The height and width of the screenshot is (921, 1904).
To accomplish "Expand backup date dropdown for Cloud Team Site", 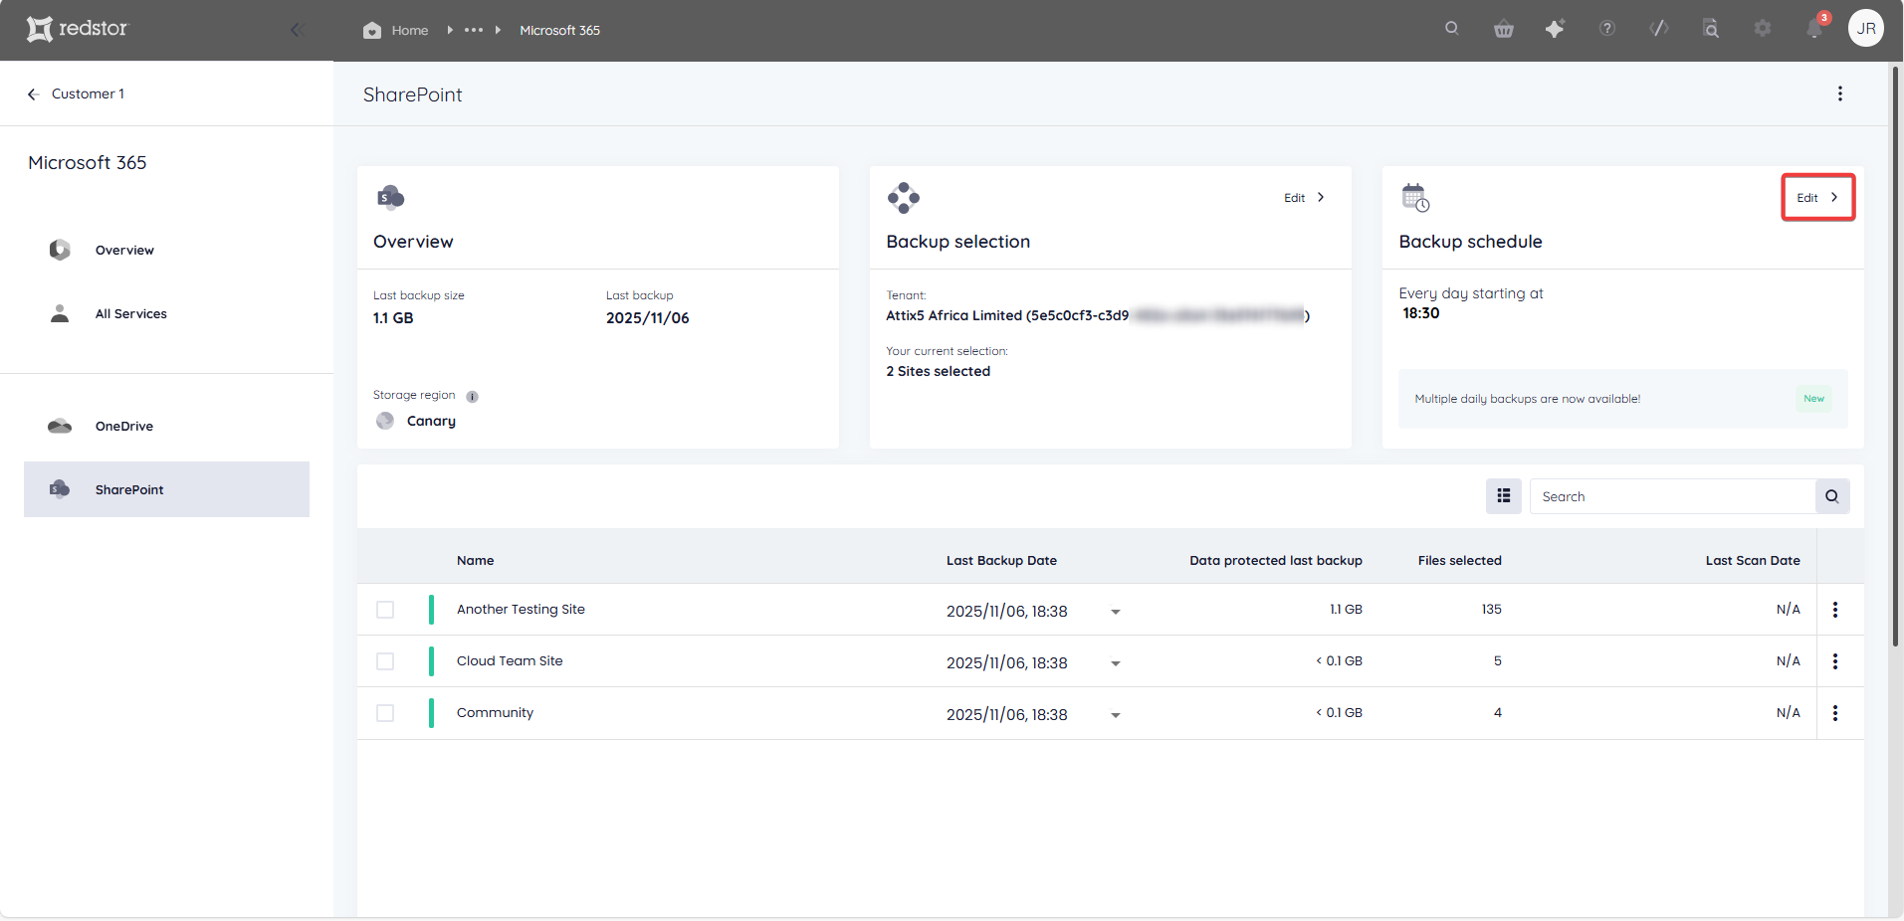I will pyautogui.click(x=1116, y=663).
